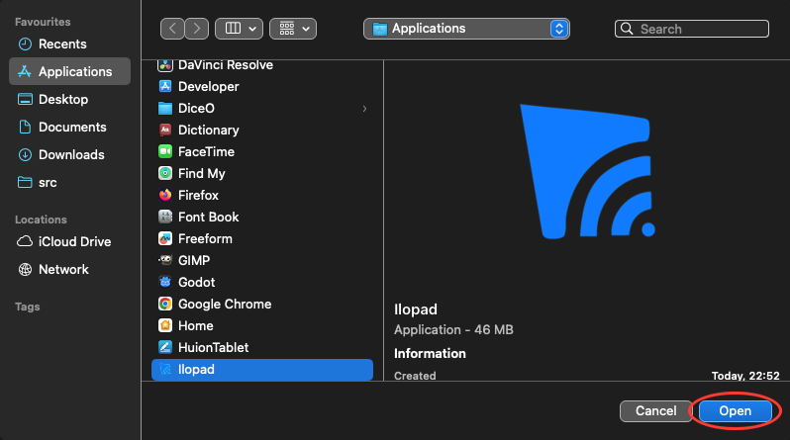Select the Dictionary row

(x=262, y=130)
